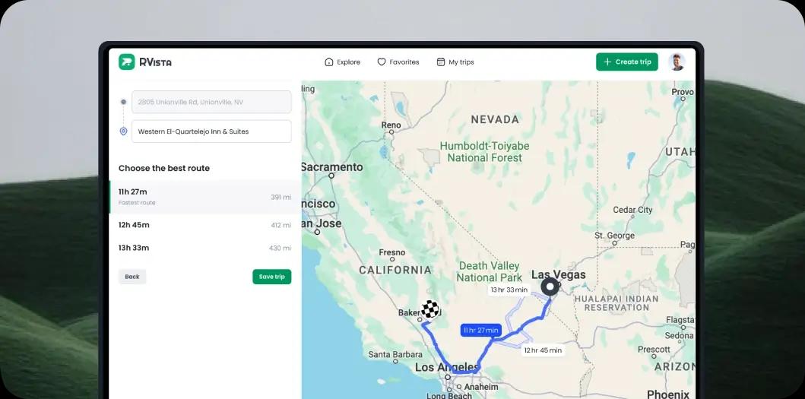
Task: Open the Explore home icon
Action: pos(329,62)
